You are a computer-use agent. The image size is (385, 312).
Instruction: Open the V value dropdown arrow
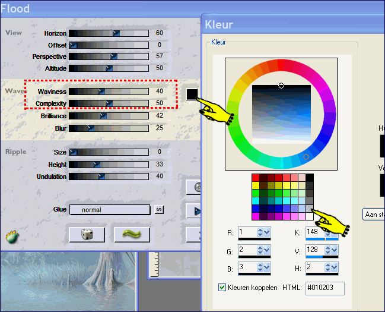click(x=334, y=250)
